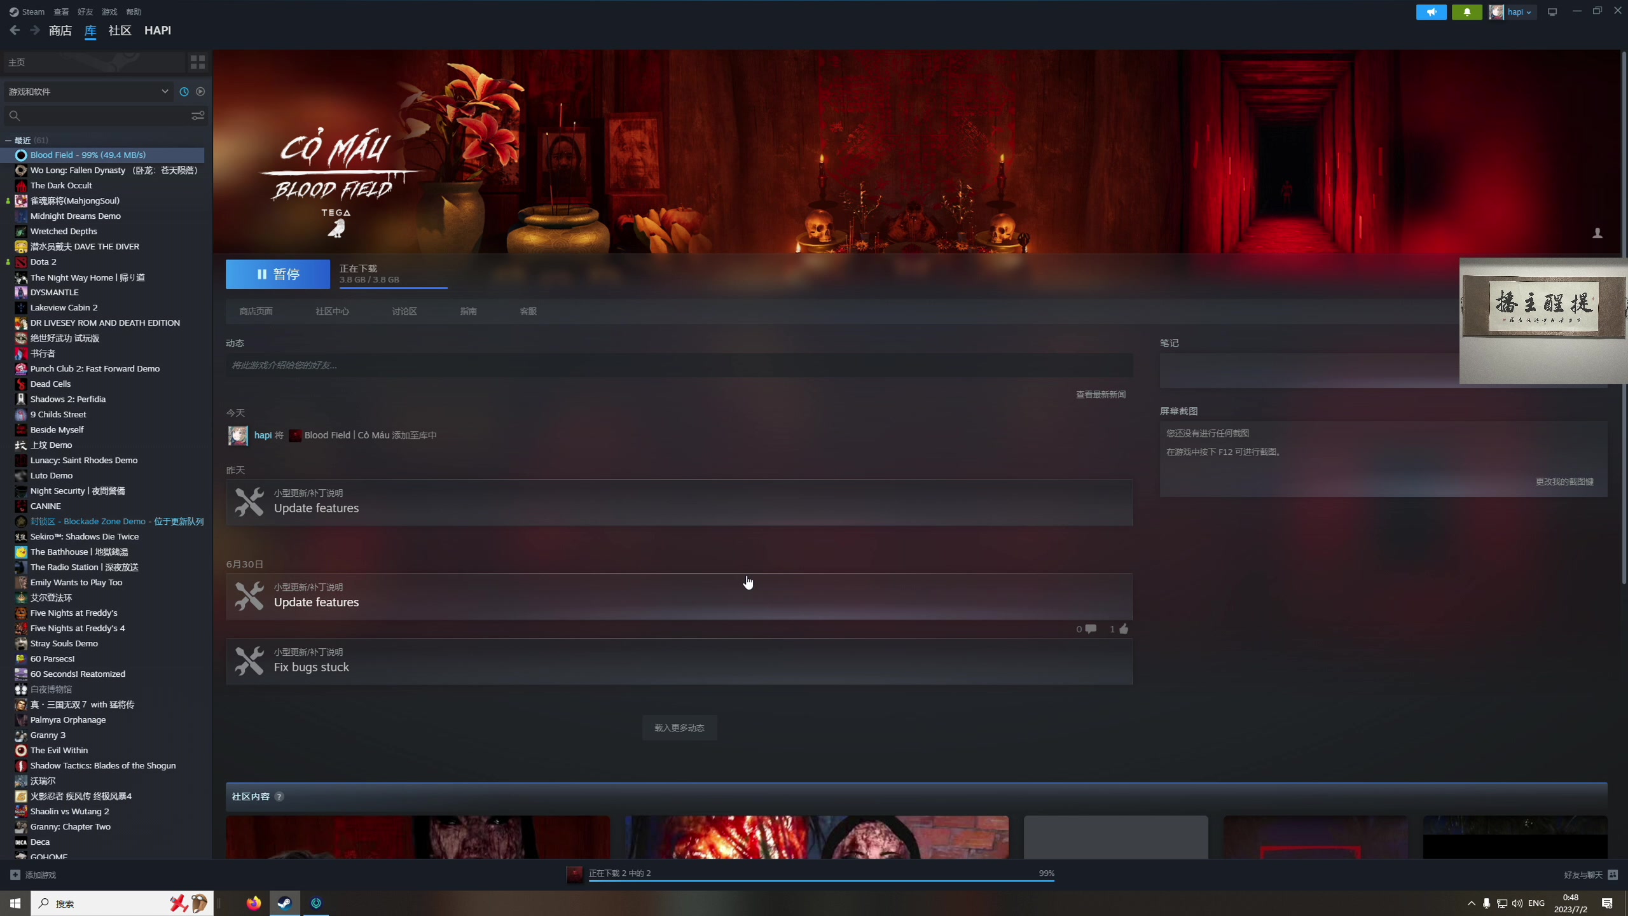
Task: Click the recent activity clock icon
Action: (184, 92)
